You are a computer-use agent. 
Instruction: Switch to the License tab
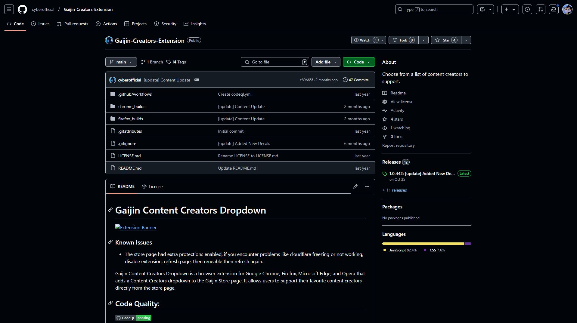point(152,186)
